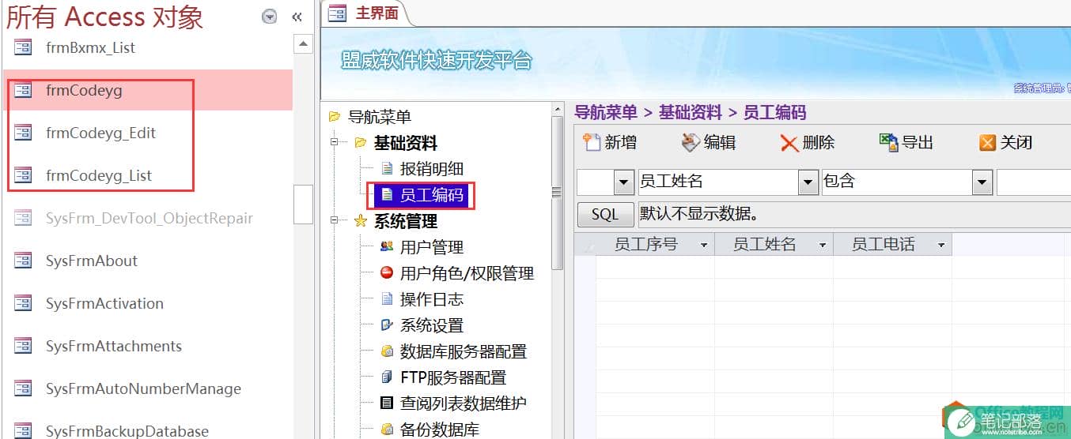Screen dimensions: 1071x439
Task: Open the small blank combo box dropdown
Action: click(624, 182)
